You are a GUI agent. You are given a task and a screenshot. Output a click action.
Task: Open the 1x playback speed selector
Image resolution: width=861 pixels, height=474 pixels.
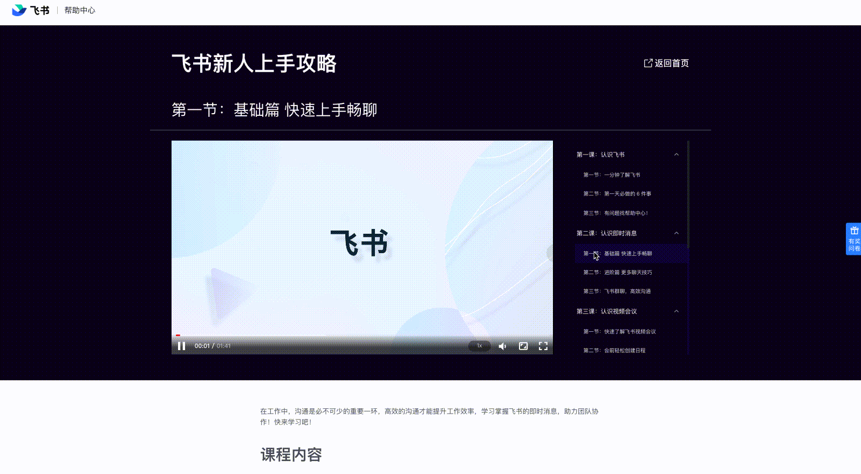(479, 346)
